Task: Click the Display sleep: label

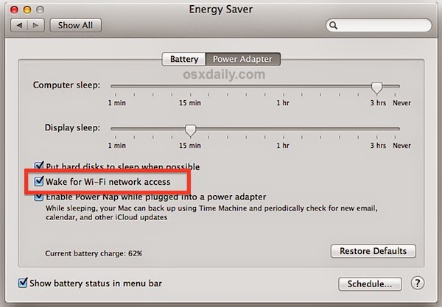Action: pos(72,127)
